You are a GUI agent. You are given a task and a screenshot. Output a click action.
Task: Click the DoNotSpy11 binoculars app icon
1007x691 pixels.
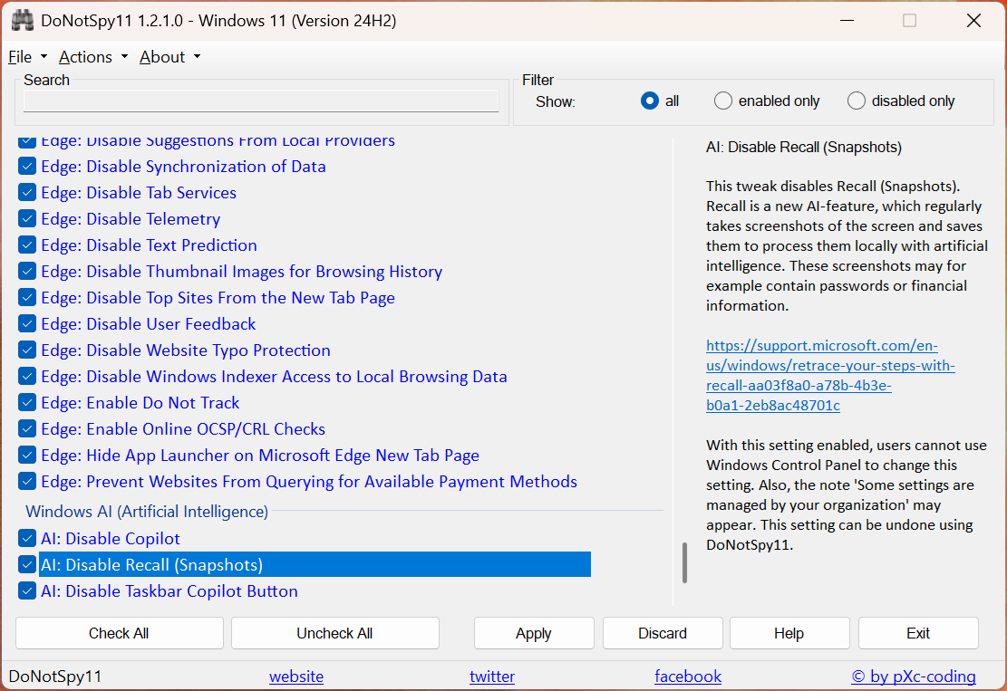22,21
